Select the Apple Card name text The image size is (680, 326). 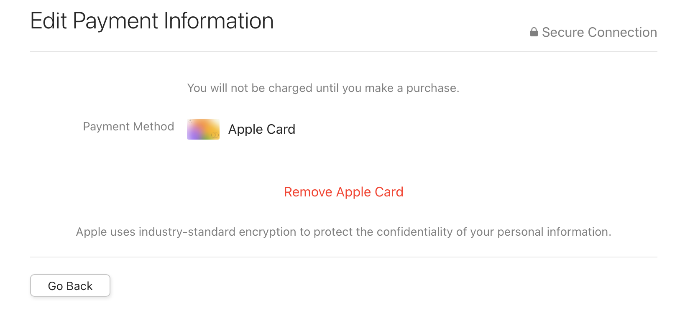pos(261,130)
